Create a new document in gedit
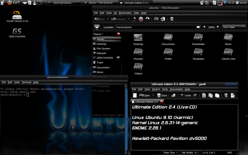The height and width of the screenshot is (155, 248). (x=135, y=95)
